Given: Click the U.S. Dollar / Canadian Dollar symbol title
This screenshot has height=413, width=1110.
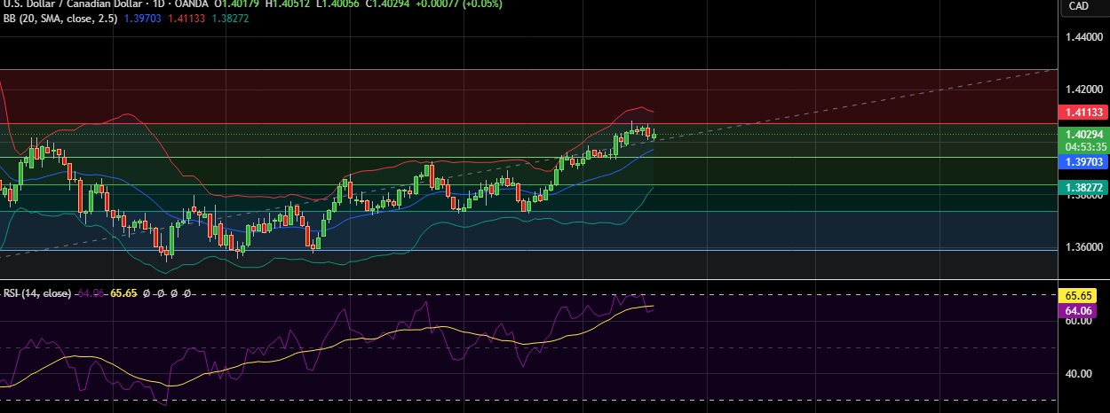Looking at the screenshot, I should coord(72,4).
